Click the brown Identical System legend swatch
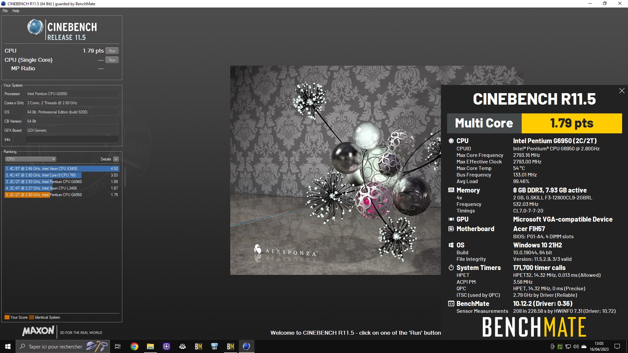Viewport: 628px width, 353px height. [31, 317]
